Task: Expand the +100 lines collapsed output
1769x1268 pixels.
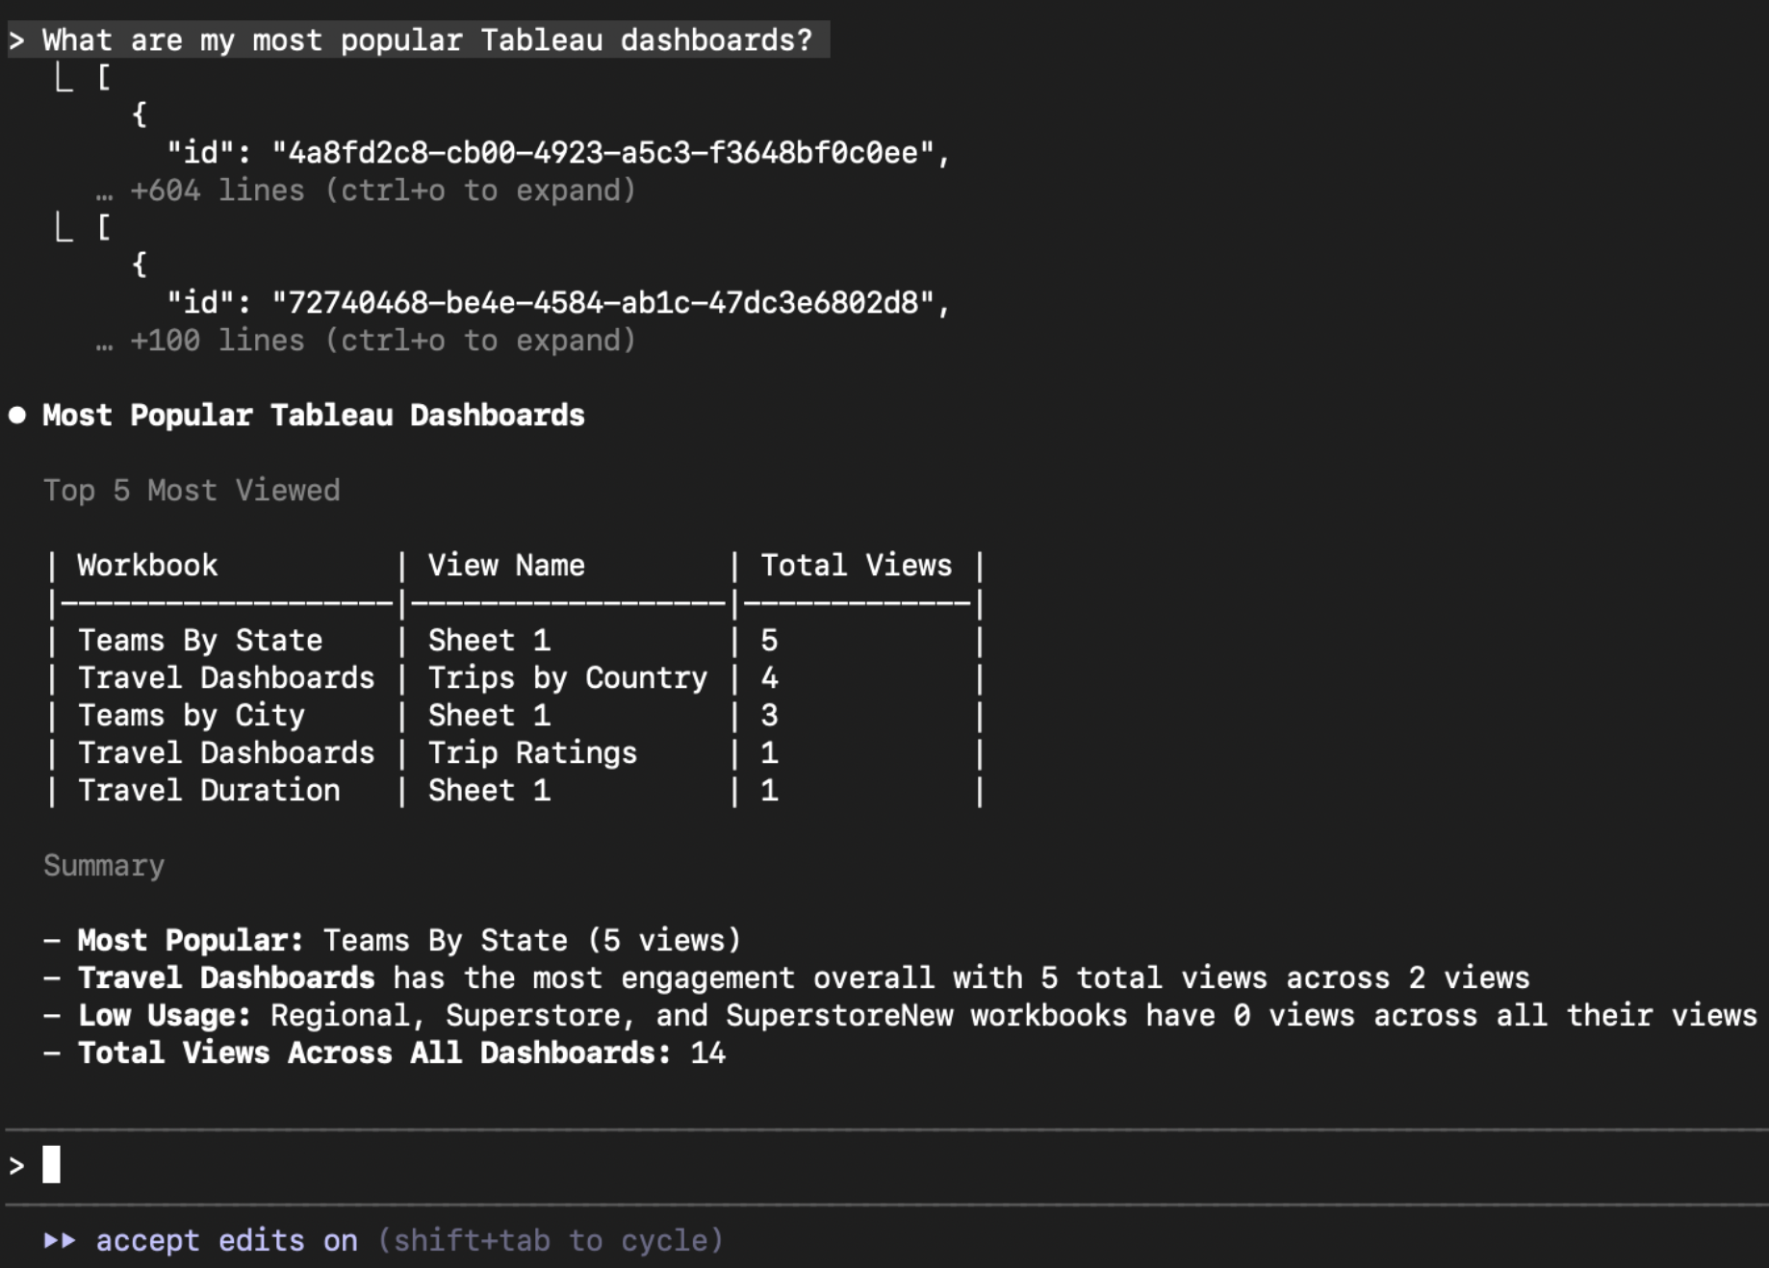Action: (x=382, y=341)
